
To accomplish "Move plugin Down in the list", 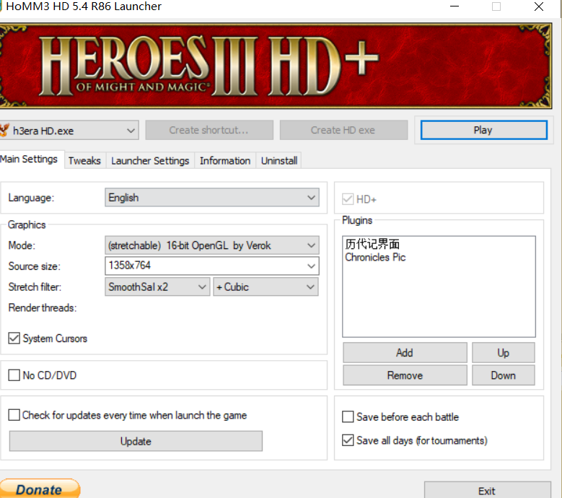I will 504,375.
